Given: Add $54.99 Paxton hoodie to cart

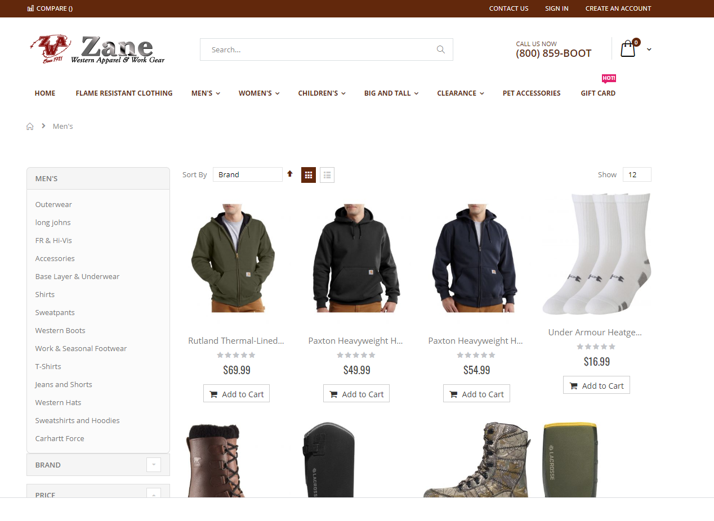Looking at the screenshot, I should [x=476, y=394].
